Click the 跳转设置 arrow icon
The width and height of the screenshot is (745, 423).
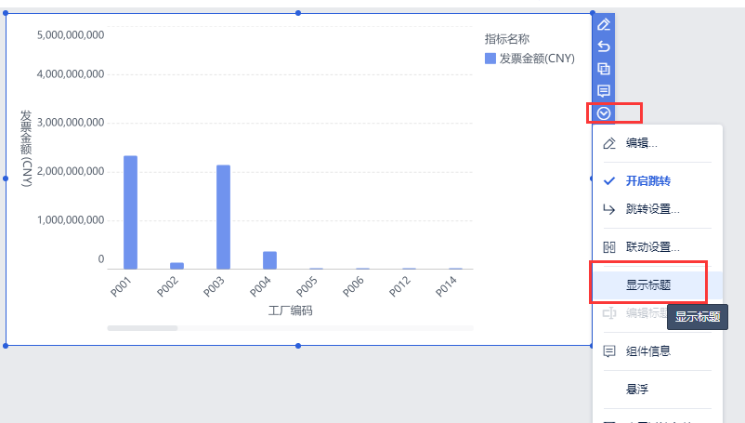(609, 209)
